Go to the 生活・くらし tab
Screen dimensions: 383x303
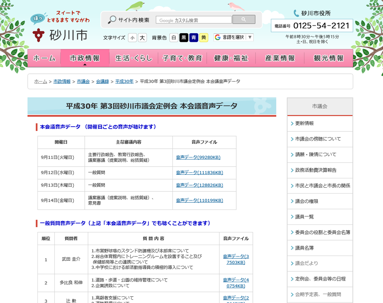tap(133, 58)
